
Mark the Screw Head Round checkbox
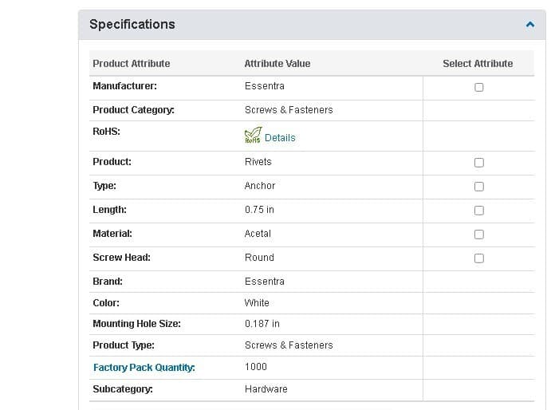[479, 258]
